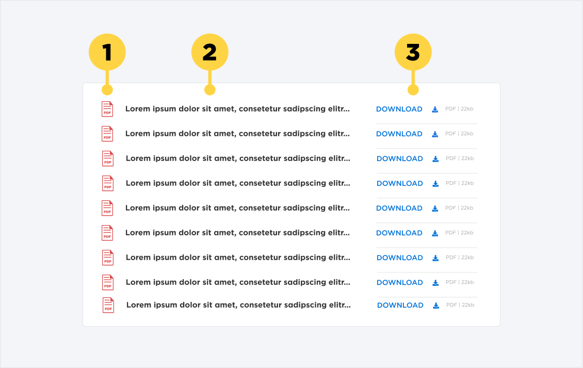Select the download arrow icon on the fourth row
The image size is (583, 368).
click(x=435, y=183)
